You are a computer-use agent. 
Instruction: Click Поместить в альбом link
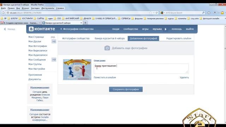pyautogui.click(x=105, y=78)
